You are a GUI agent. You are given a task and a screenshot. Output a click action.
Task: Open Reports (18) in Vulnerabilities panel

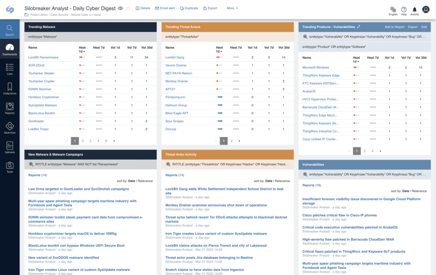click(x=312, y=185)
